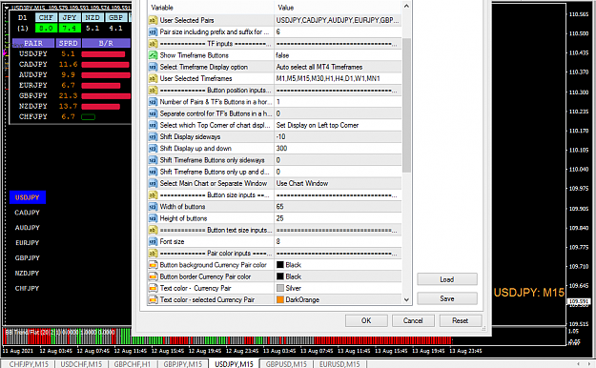Open the GBPUSD,M15 chart tab
This screenshot has height=368, width=596.
click(x=286, y=364)
